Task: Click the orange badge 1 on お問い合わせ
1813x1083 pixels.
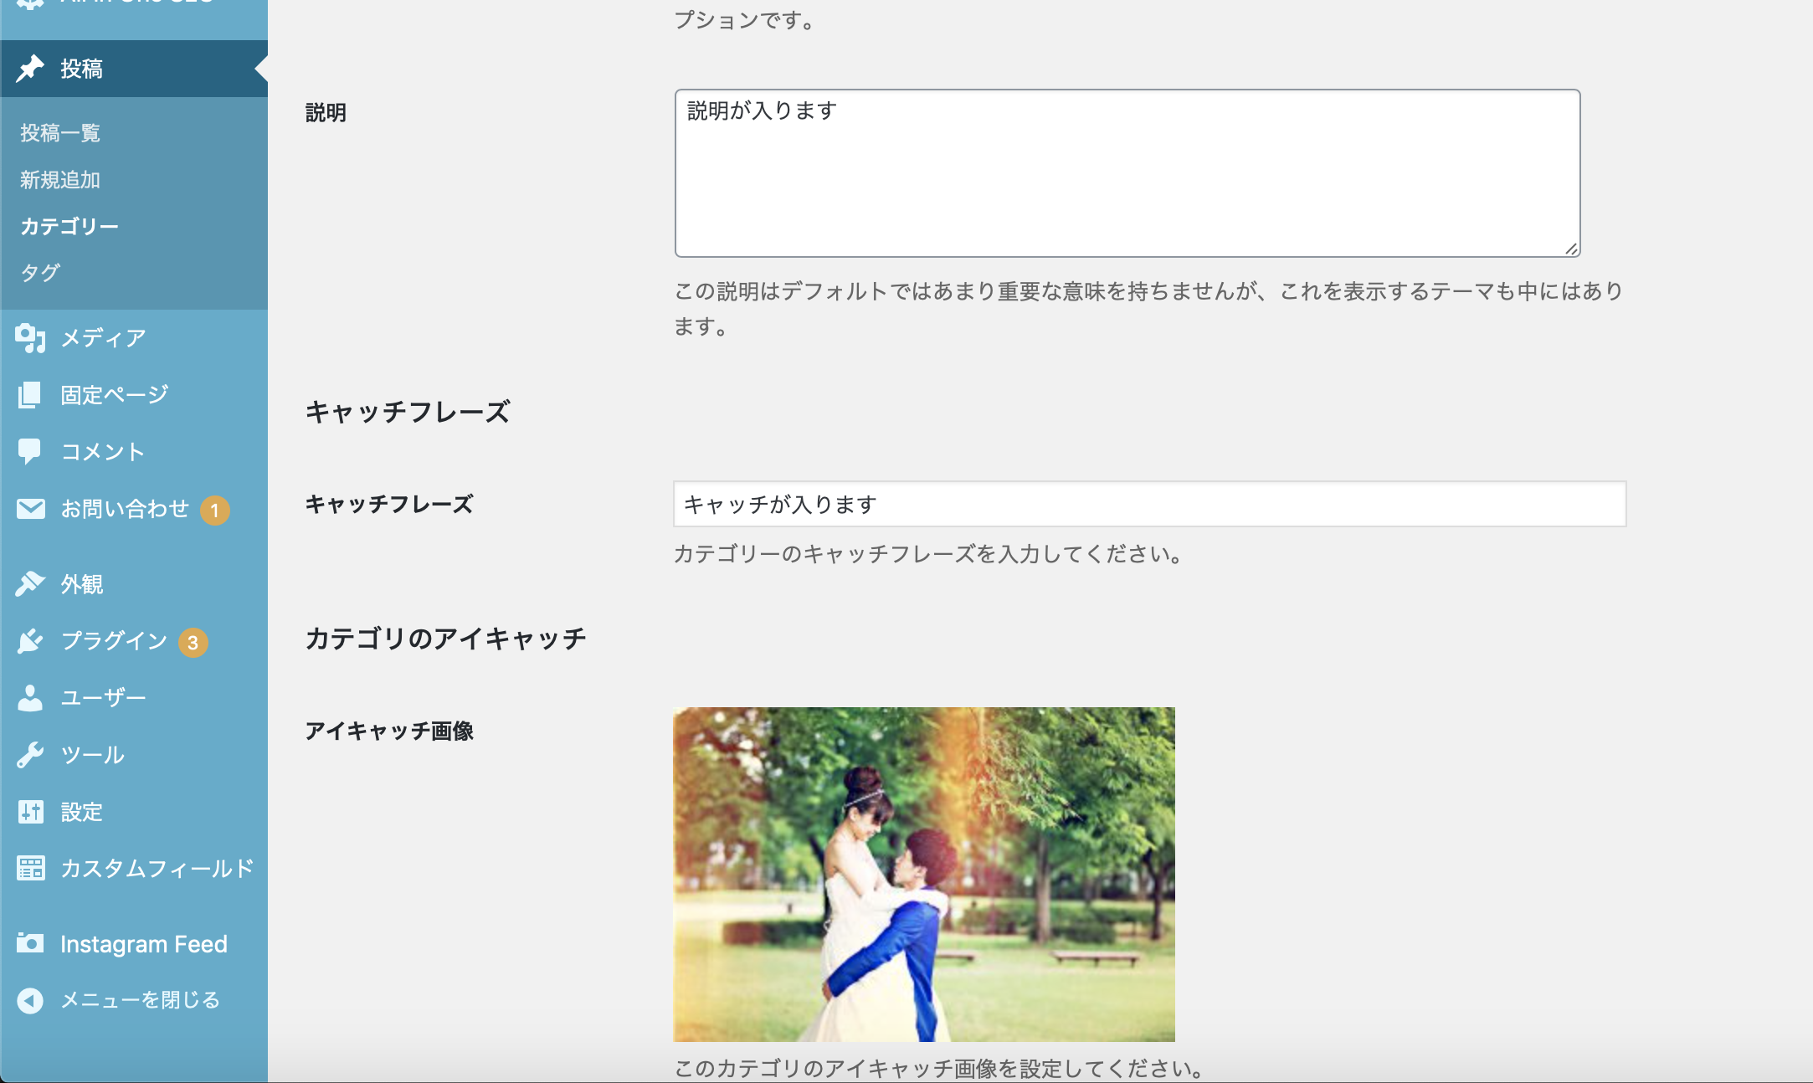Action: click(x=214, y=511)
